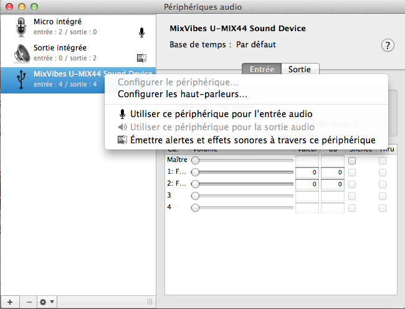The height and width of the screenshot is (309, 405).
Task: Click channel 1 dB input field
Action: point(333,172)
